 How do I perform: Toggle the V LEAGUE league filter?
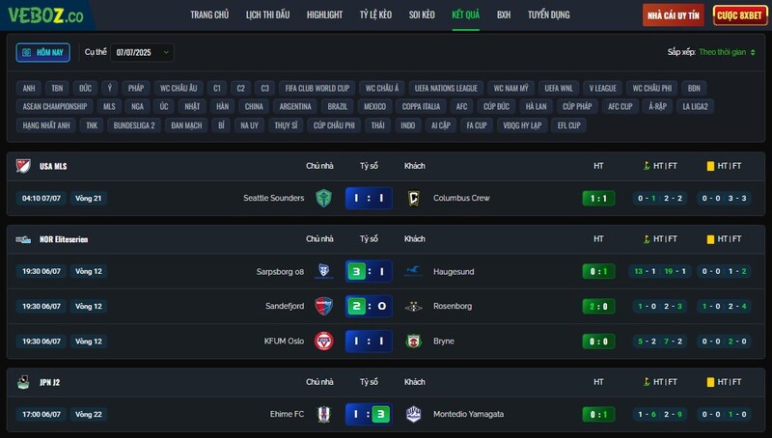602,88
